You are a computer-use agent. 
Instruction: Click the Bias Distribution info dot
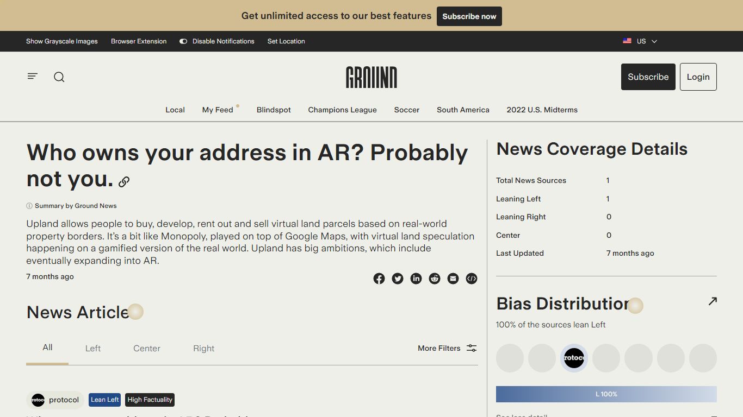pos(635,306)
